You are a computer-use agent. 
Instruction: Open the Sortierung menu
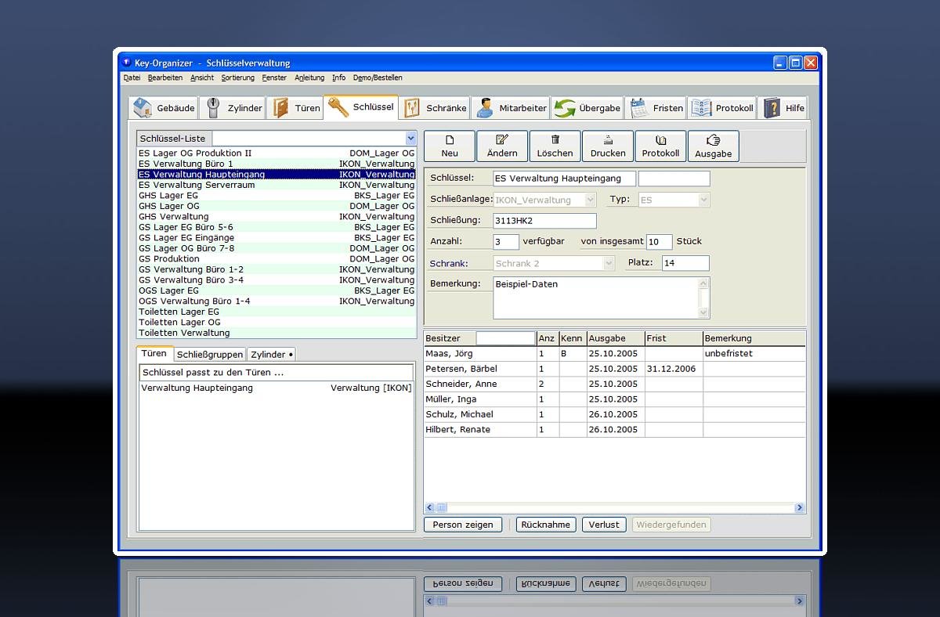point(237,78)
